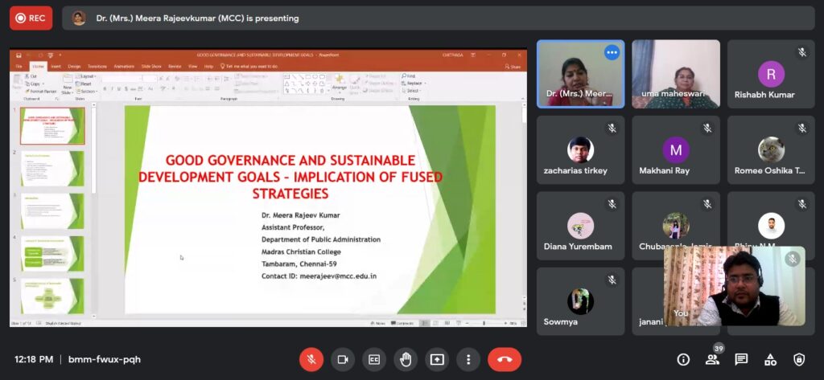The height and width of the screenshot is (380, 824).
Task: Show the people list with 39 participants
Action: point(713,360)
